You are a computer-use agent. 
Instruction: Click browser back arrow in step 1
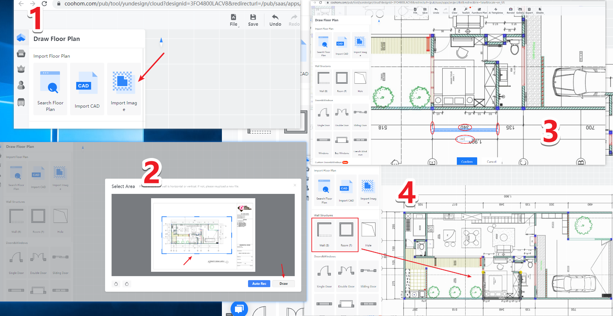point(21,4)
